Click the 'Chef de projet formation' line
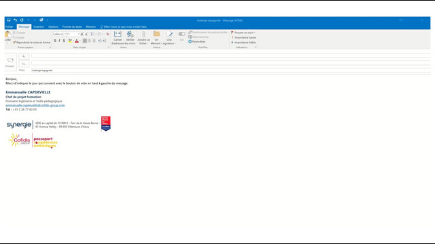This screenshot has height=244, width=435. 23,97
